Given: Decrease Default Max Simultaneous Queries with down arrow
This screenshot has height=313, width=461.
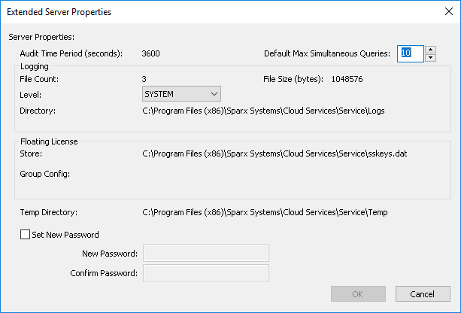Looking at the screenshot, I should coord(430,57).
